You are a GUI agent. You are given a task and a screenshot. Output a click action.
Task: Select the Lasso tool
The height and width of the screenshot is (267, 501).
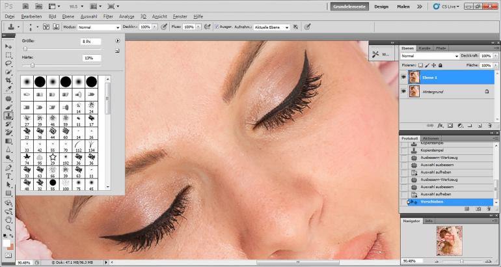click(x=8, y=63)
